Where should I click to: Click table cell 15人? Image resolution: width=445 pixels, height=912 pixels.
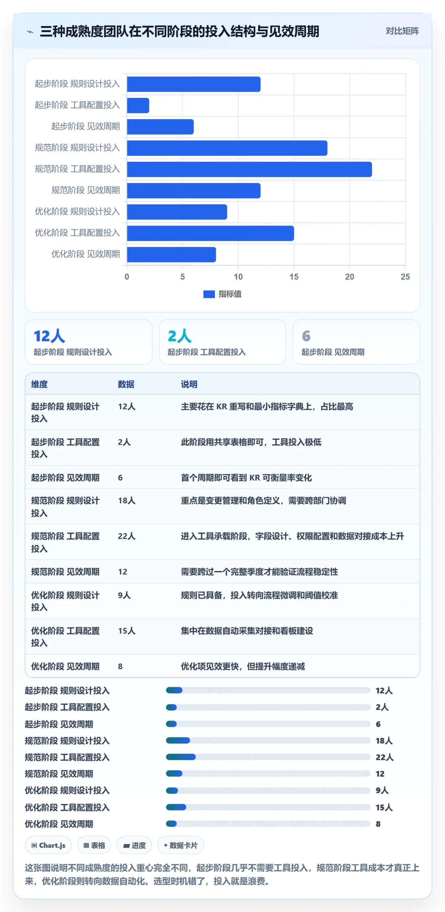[126, 631]
